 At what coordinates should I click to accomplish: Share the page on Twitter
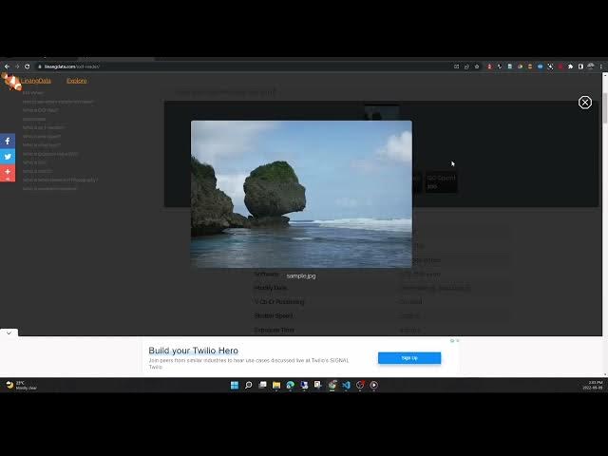pyautogui.click(x=8, y=157)
